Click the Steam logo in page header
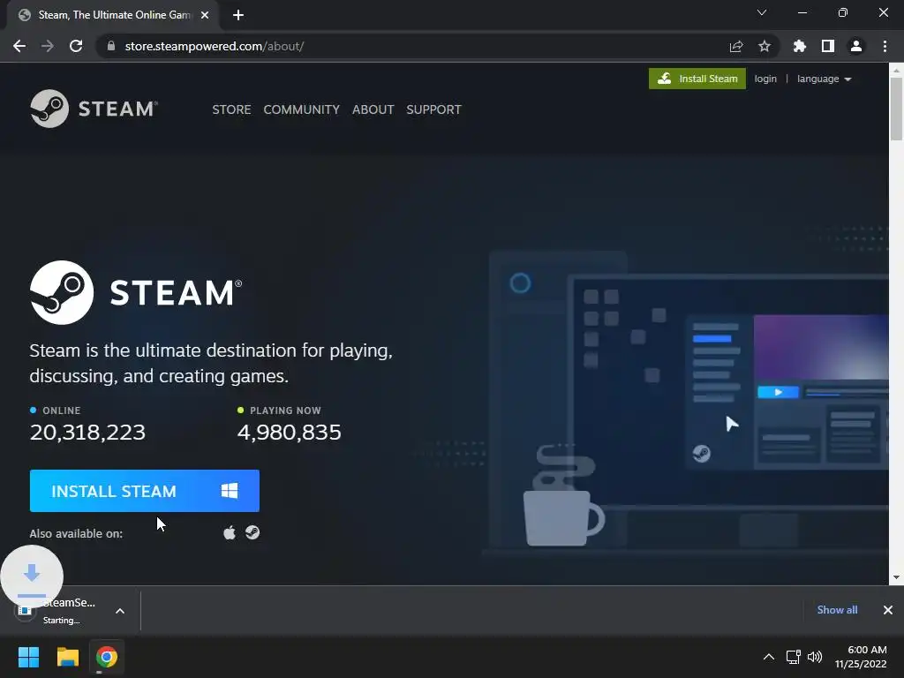Viewport: 904px width, 678px height. tap(94, 109)
